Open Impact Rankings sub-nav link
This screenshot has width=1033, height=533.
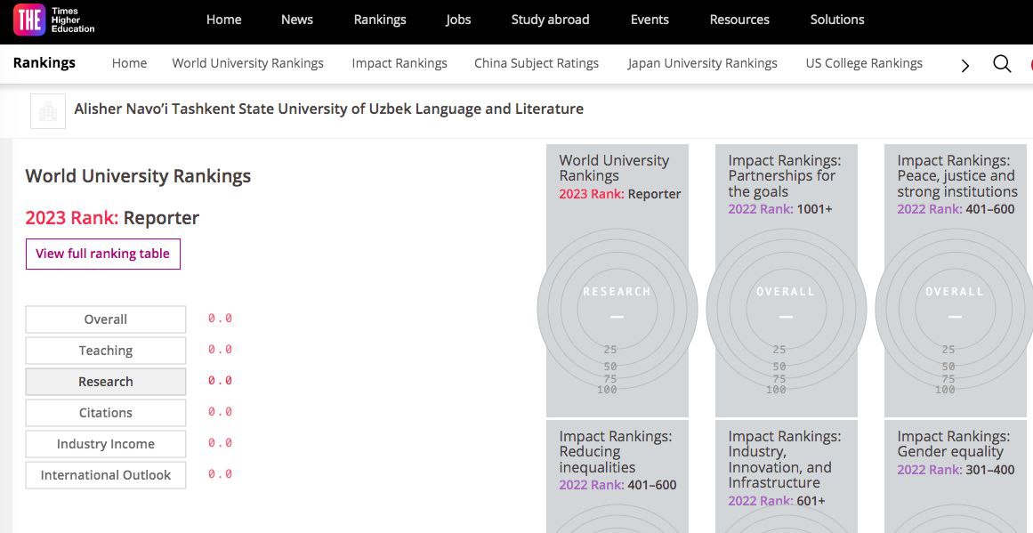pyautogui.click(x=399, y=63)
